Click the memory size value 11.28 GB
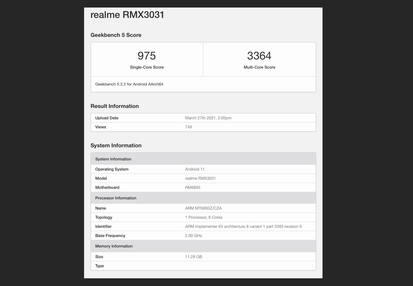The height and width of the screenshot is (286, 413). click(x=194, y=257)
